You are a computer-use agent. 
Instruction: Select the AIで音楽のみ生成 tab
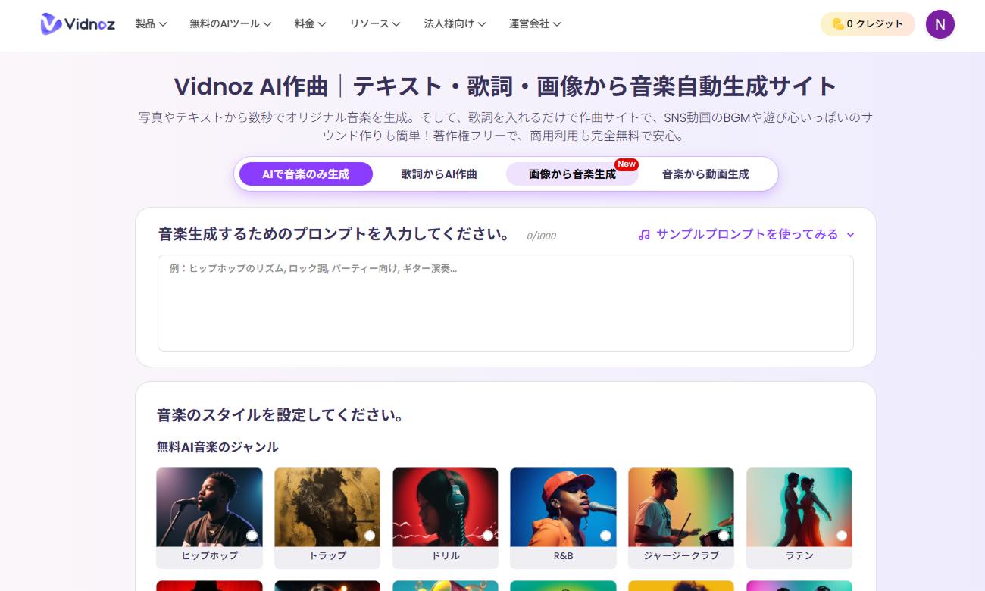(305, 174)
